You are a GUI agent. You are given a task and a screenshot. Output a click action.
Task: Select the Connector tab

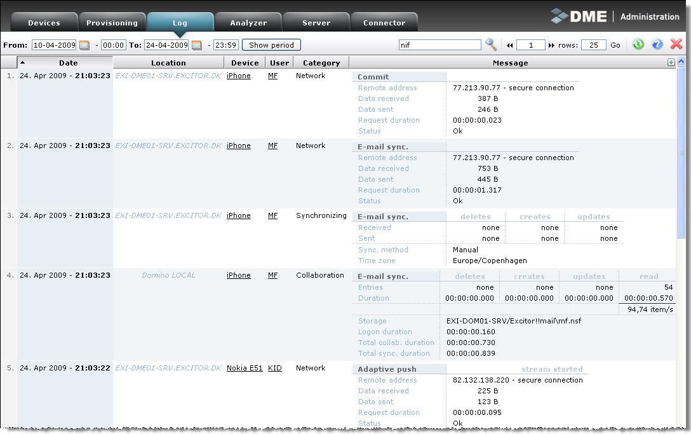[384, 23]
